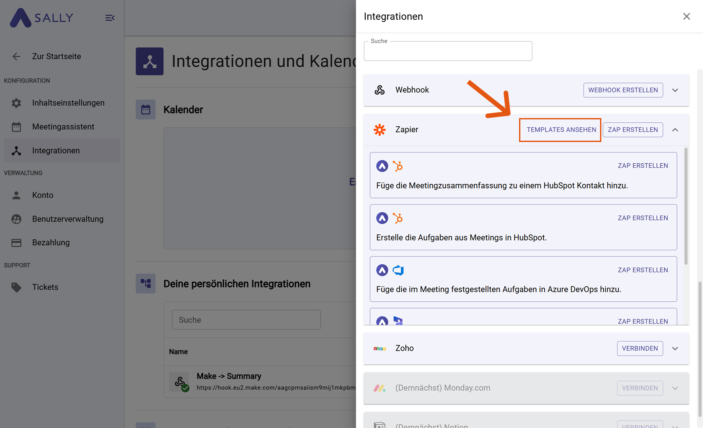Click the Integrationen page header icon
Screen dimensions: 703x428
pos(150,61)
